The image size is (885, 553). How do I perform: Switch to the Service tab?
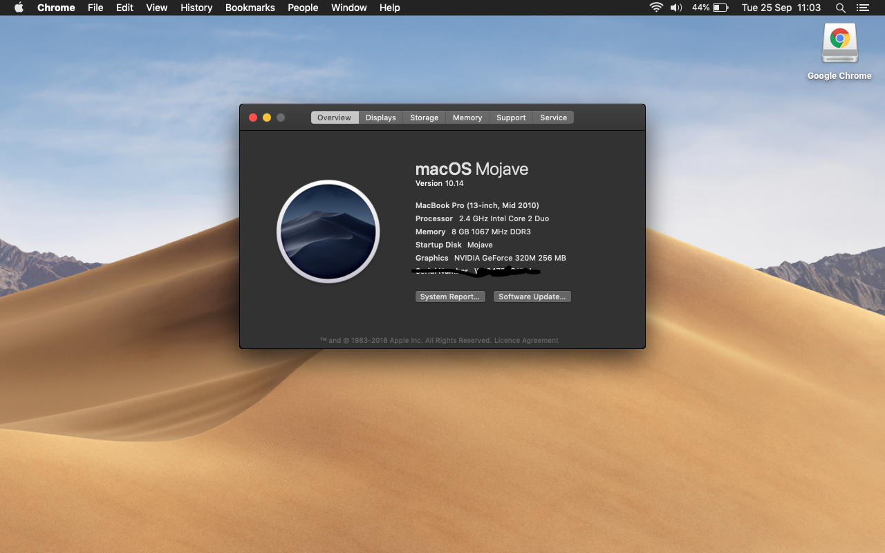pyautogui.click(x=554, y=118)
